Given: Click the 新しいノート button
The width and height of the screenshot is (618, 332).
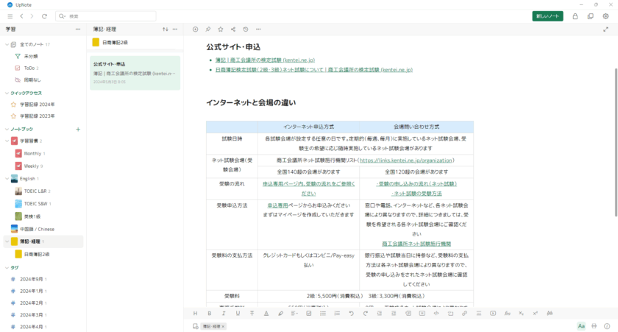Looking at the screenshot, I should click(547, 16).
